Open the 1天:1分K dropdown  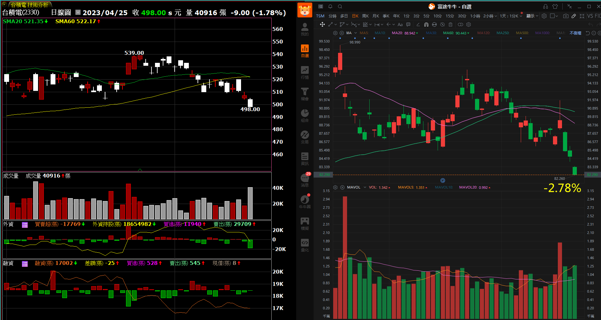tap(511, 16)
